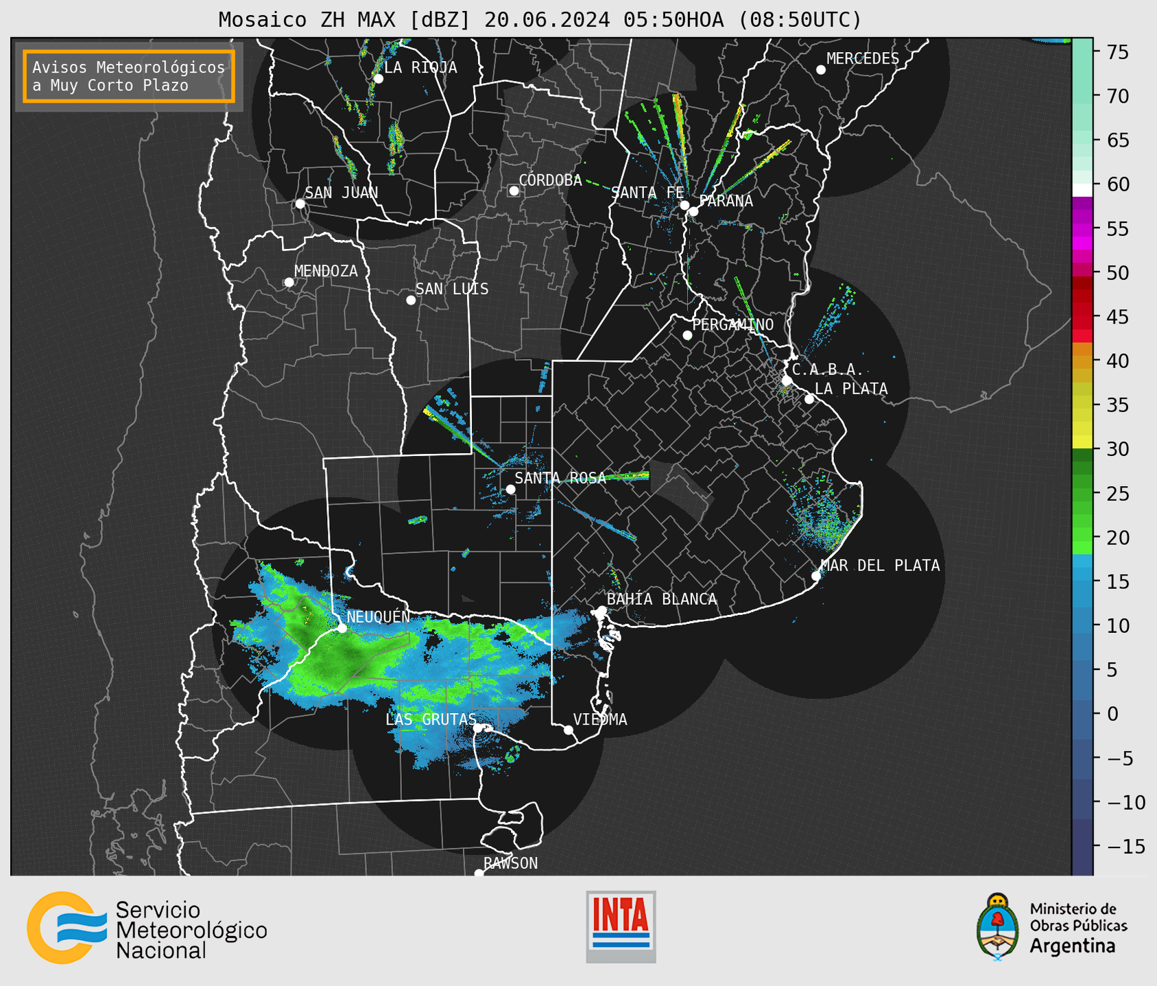The image size is (1157, 986).
Task: Click the (08:50UTC) time in title
Action: (800, 20)
